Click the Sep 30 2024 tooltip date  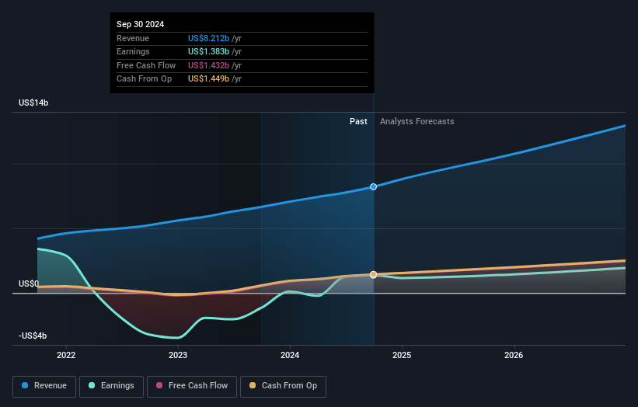coord(141,24)
